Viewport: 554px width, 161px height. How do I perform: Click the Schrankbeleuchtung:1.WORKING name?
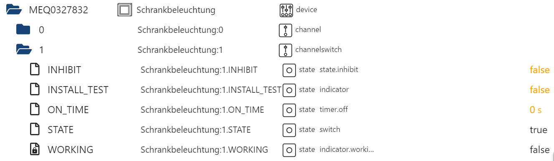204,150
